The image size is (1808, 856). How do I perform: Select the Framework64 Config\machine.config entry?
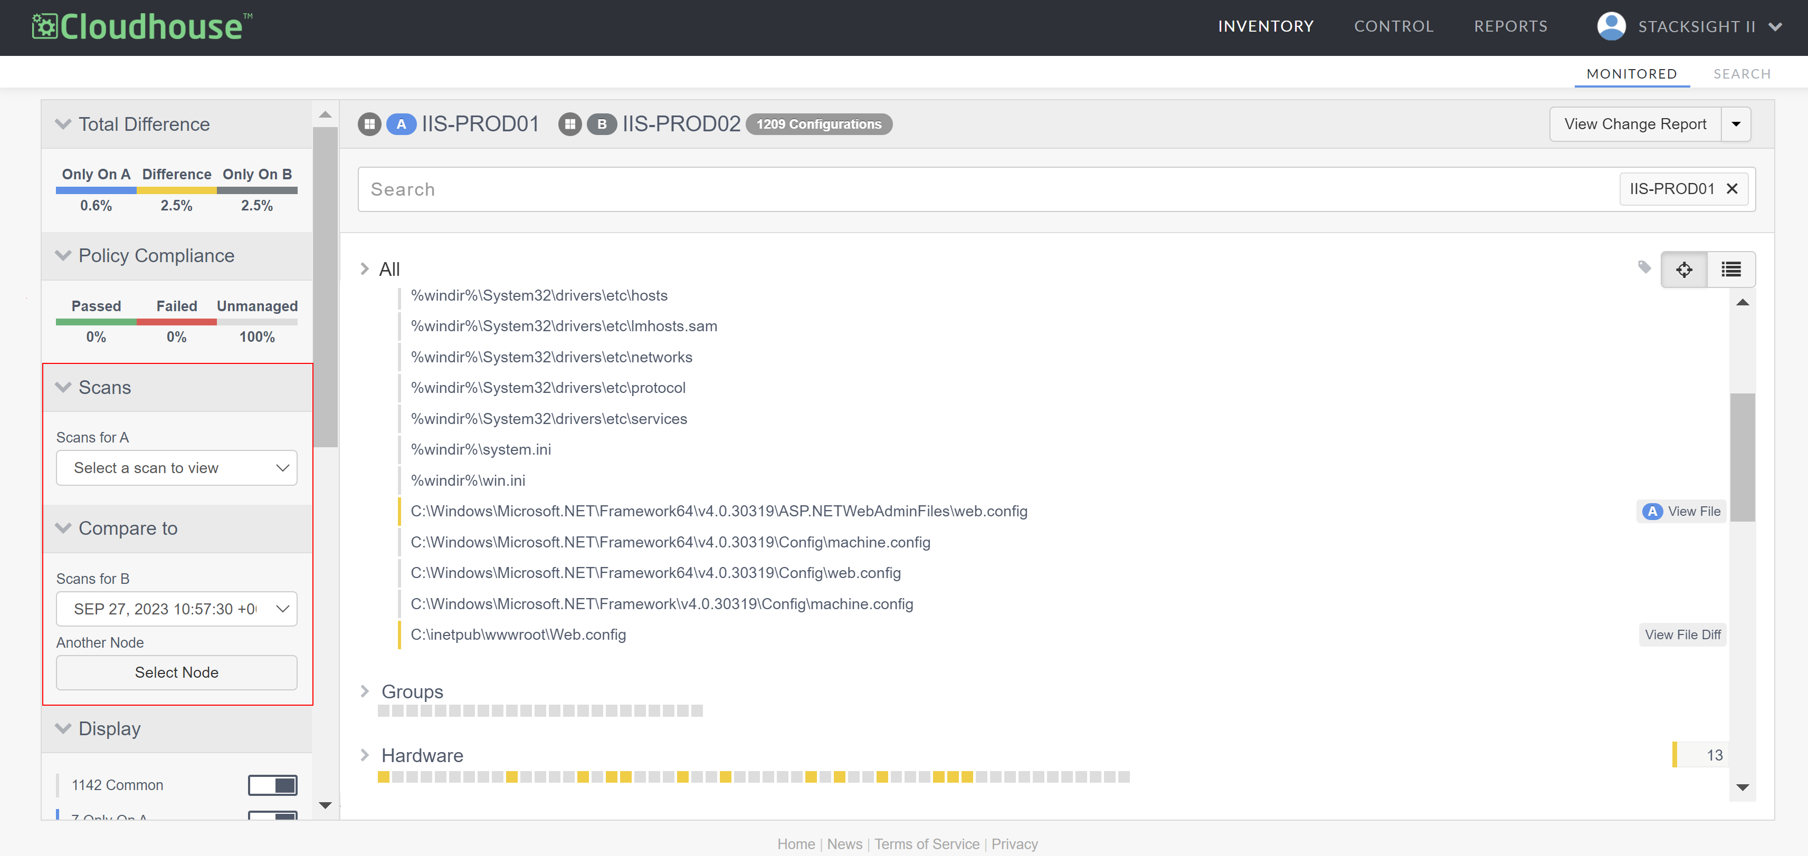pos(670,542)
